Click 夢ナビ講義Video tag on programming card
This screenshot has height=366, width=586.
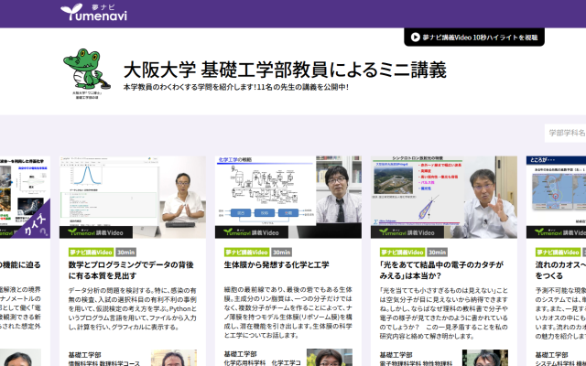click(x=91, y=252)
